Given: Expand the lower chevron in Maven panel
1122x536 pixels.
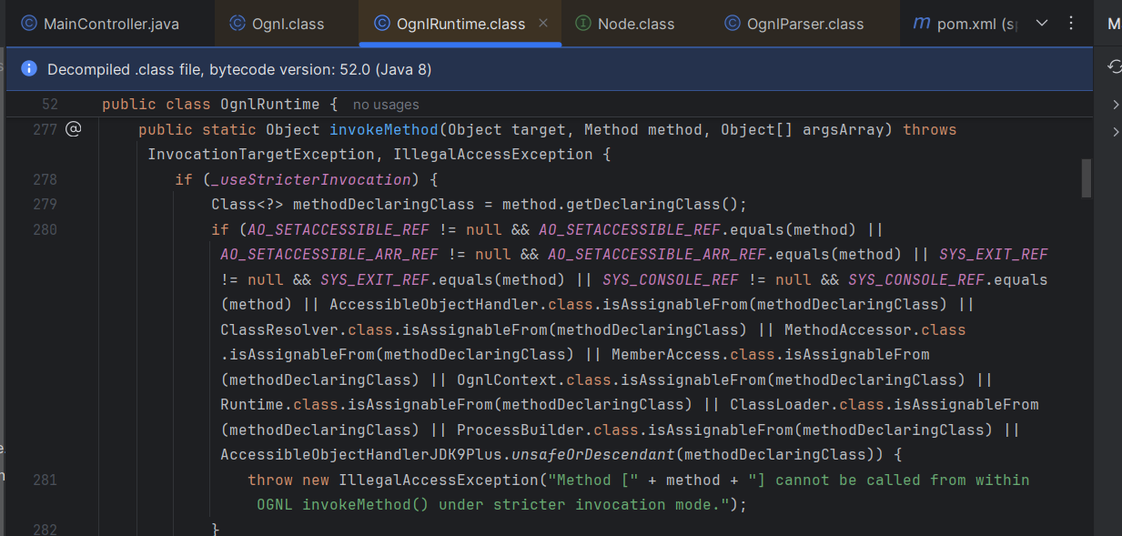Looking at the screenshot, I should pyautogui.click(x=1115, y=133).
